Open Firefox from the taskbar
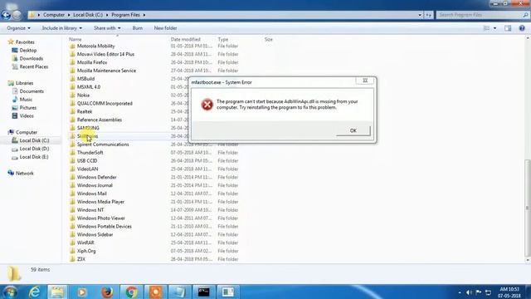Image resolution: width=531 pixels, height=299 pixels. coord(107,292)
